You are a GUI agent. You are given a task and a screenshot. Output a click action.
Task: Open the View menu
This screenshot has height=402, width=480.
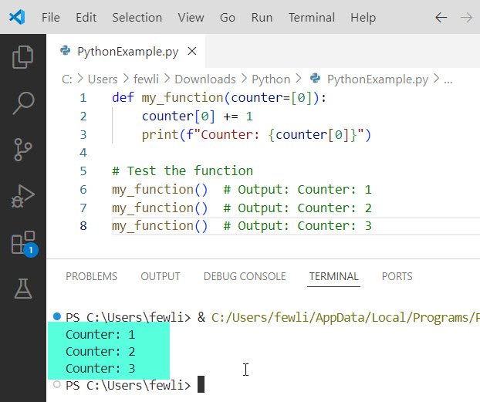(191, 18)
